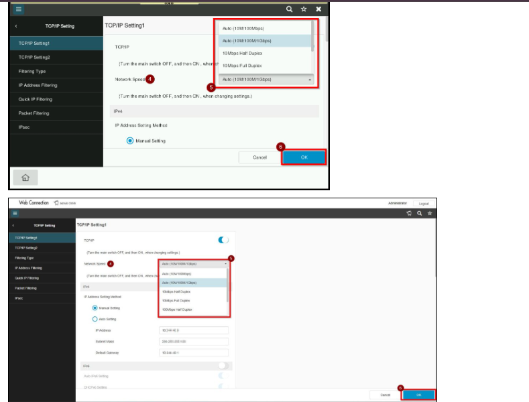Toggle the TCP/IP switch in Web Connection
Image resolution: width=529 pixels, height=402 pixels.
point(223,240)
